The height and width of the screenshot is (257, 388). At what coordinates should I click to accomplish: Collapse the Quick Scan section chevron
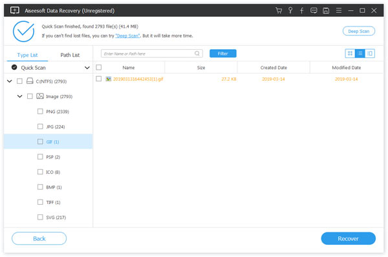[x=87, y=68]
